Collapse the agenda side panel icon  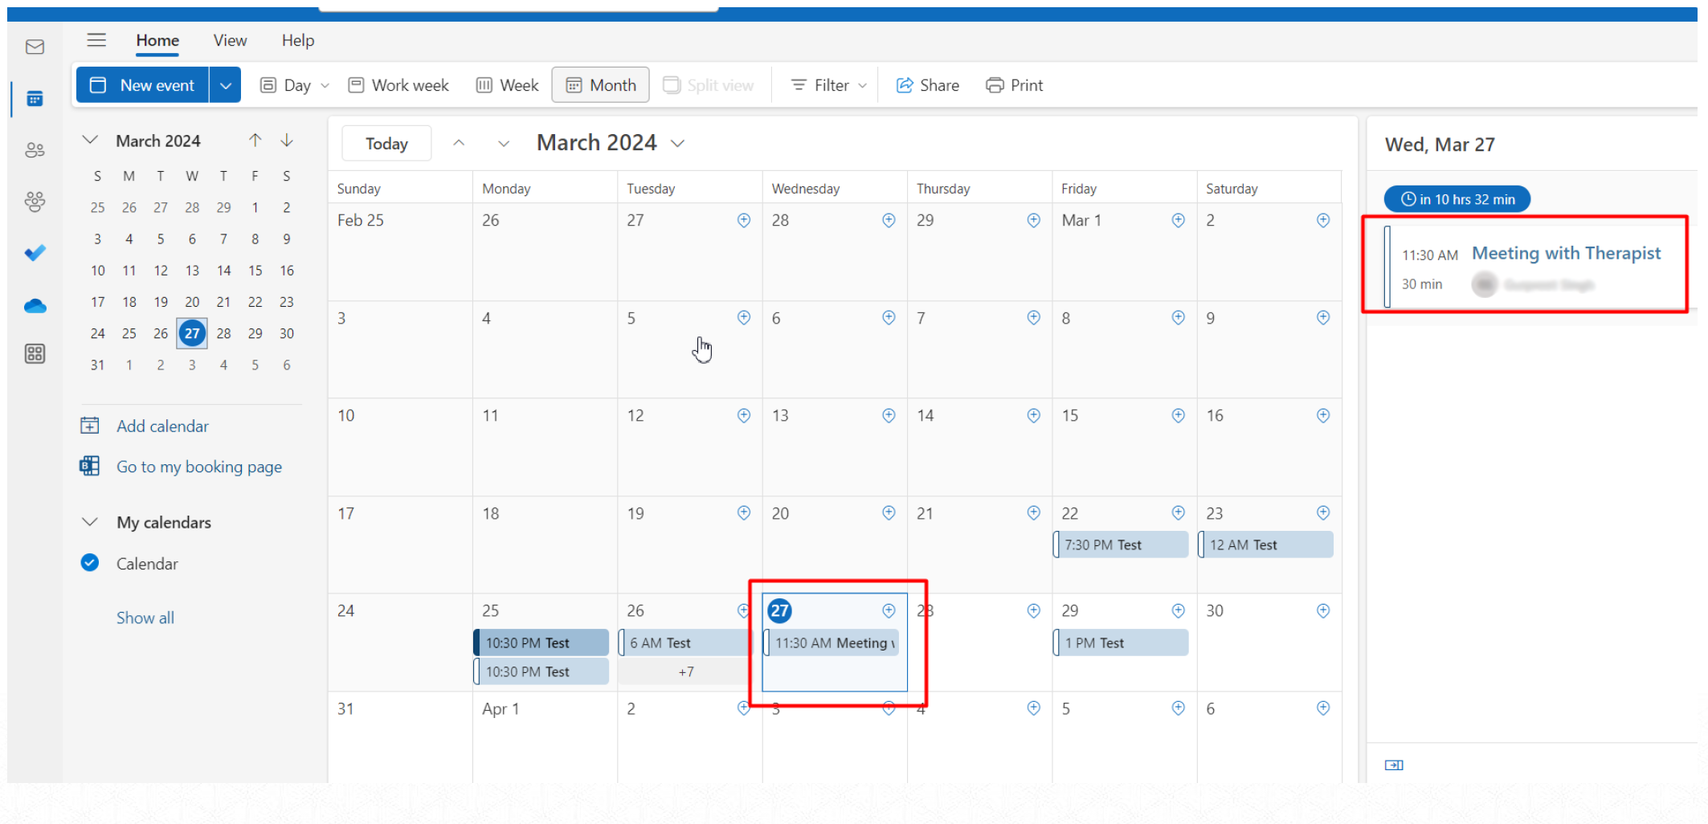tap(1394, 765)
